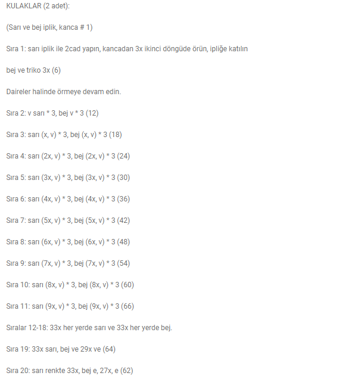Click the Sıralar 12-18 instruction line
Viewport: 339px width, 382px height.
[89, 328]
